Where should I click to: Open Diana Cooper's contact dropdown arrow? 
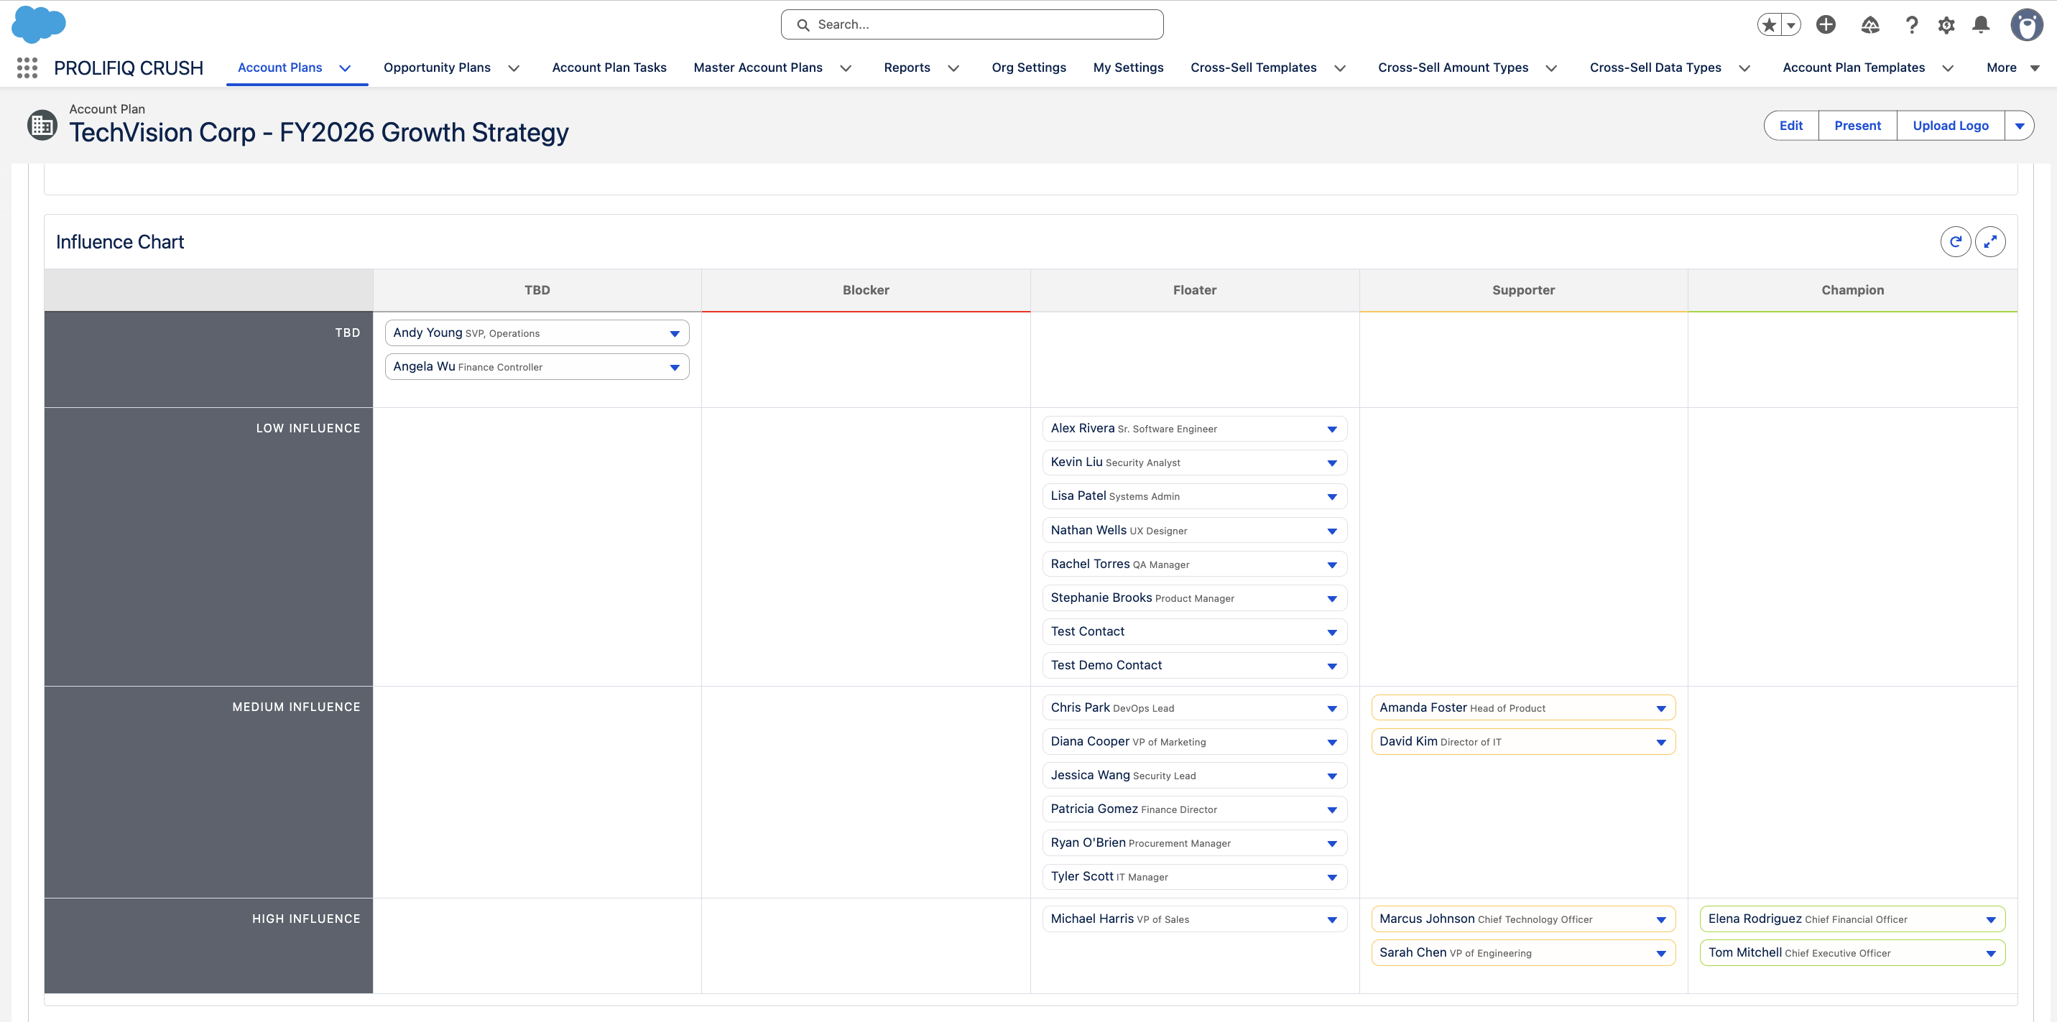pos(1332,743)
